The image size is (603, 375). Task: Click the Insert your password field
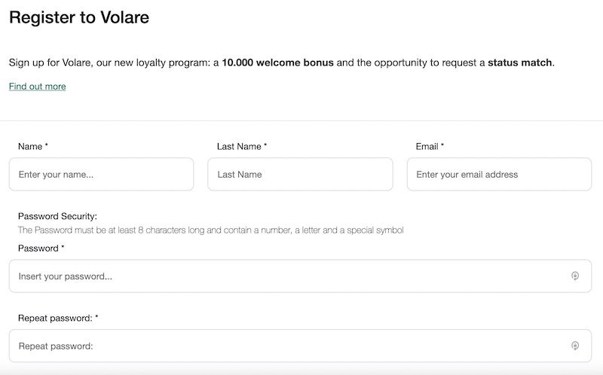coord(300,276)
